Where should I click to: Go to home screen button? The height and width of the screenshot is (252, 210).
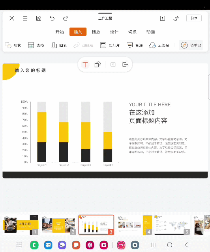tap(170, 245)
